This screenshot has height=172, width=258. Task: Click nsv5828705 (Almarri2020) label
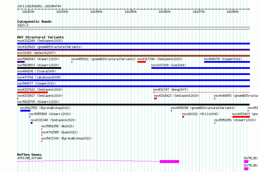tap(38, 102)
